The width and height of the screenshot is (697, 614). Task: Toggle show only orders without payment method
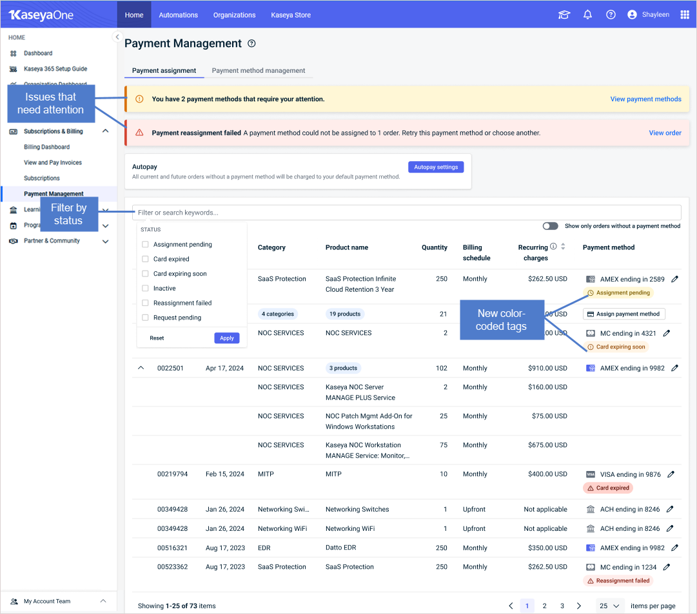(550, 226)
